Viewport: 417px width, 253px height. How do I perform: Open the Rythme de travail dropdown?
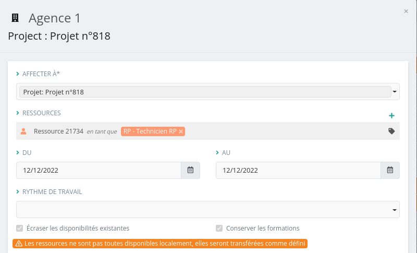tap(208, 210)
